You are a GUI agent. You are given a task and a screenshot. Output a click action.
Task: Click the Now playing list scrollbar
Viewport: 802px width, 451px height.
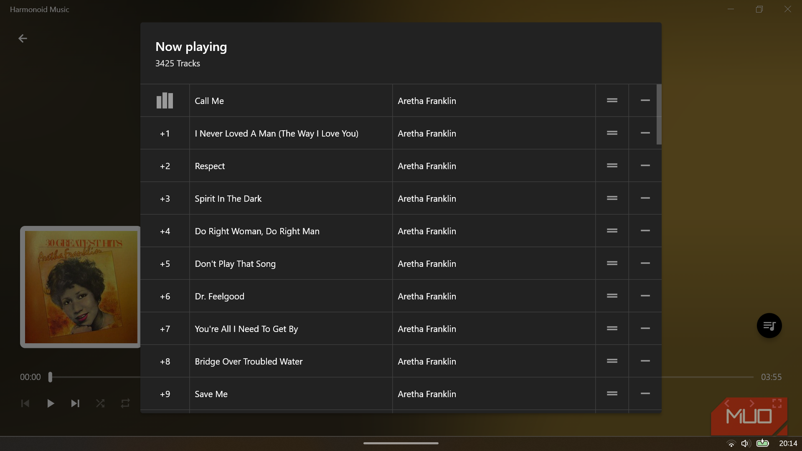click(659, 114)
